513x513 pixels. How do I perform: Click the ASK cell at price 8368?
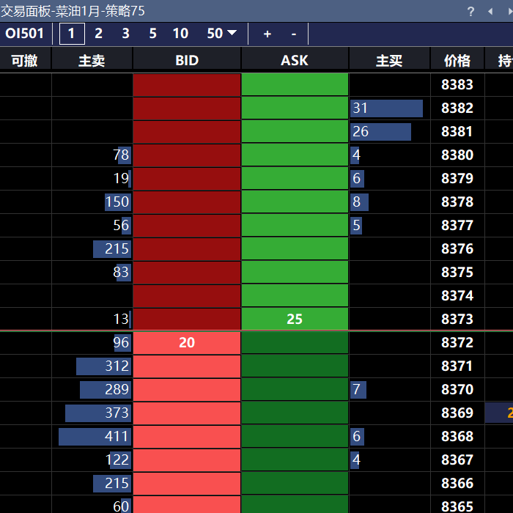coord(295,436)
